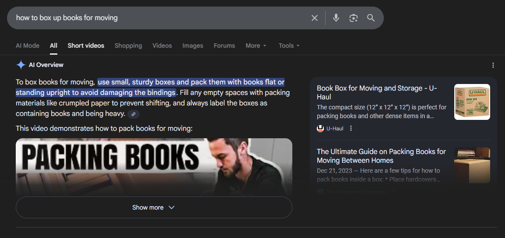Open three-dot menu beside U-Haul source
This screenshot has width=505, height=238.
tap(351, 129)
